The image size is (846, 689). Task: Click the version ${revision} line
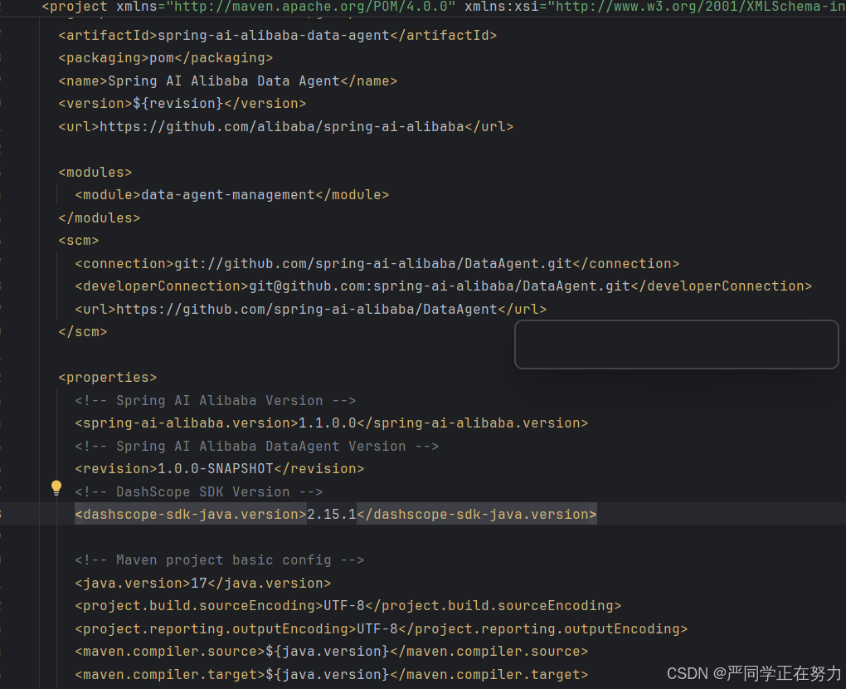[x=182, y=104]
